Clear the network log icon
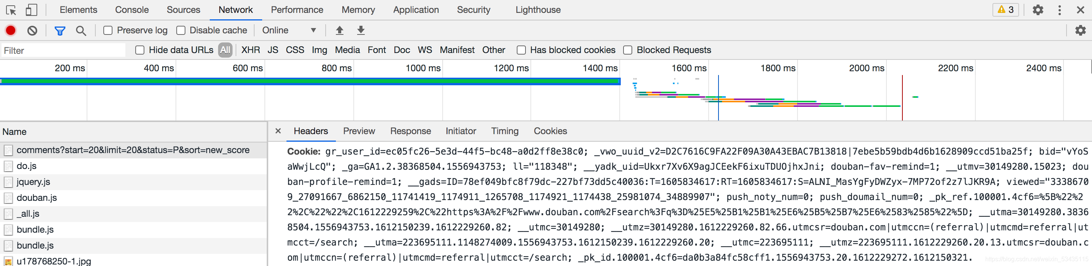 pyautogui.click(x=32, y=30)
